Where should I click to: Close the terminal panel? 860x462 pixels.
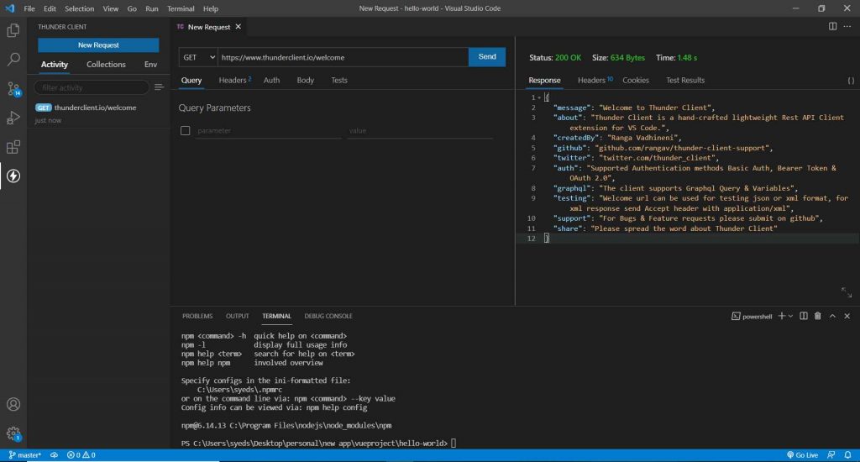847,316
